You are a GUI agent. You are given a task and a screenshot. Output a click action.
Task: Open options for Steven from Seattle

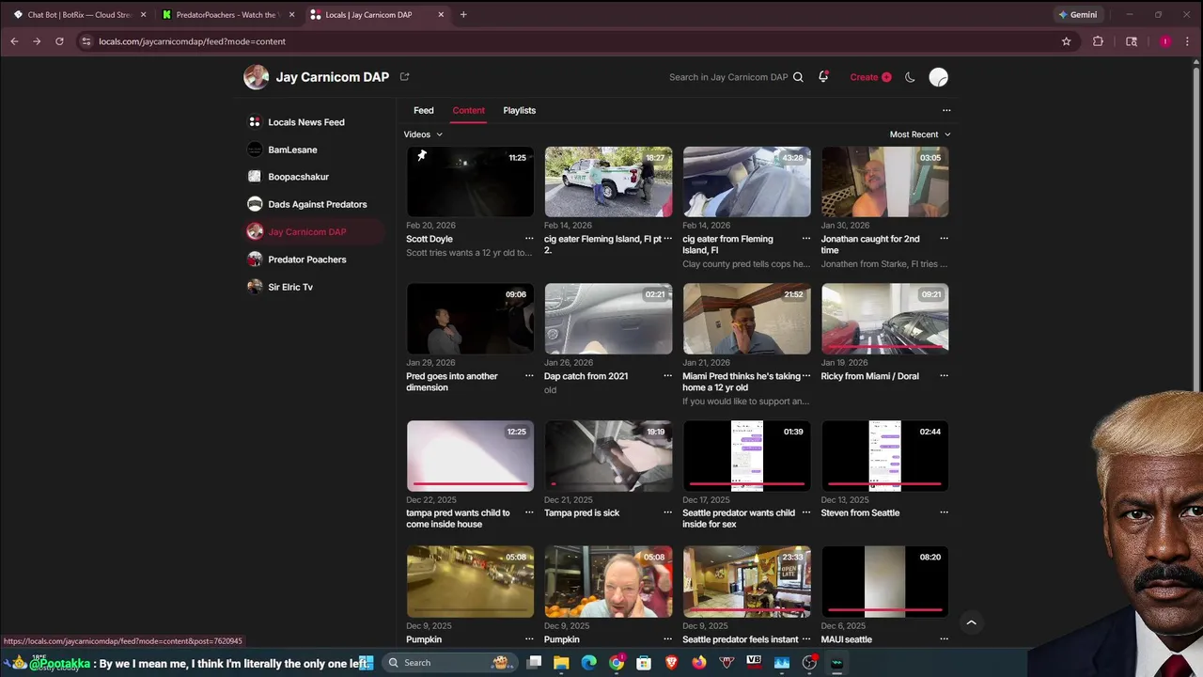pos(944,512)
